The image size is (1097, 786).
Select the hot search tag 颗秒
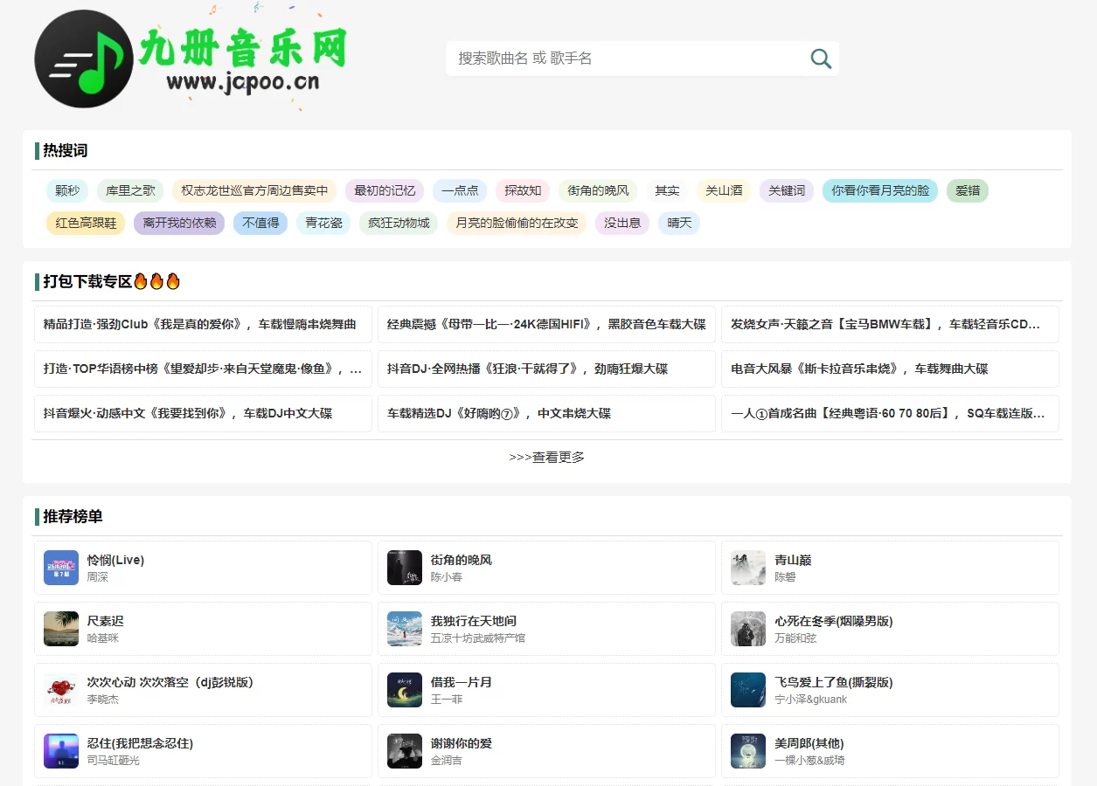[x=66, y=190]
